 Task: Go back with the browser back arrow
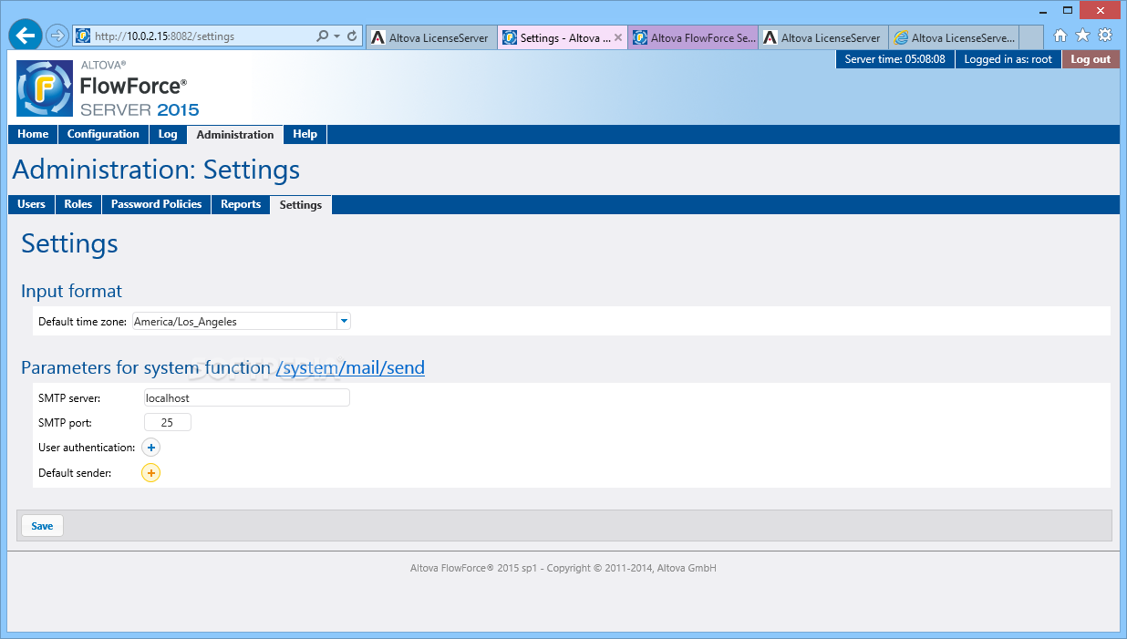point(25,36)
